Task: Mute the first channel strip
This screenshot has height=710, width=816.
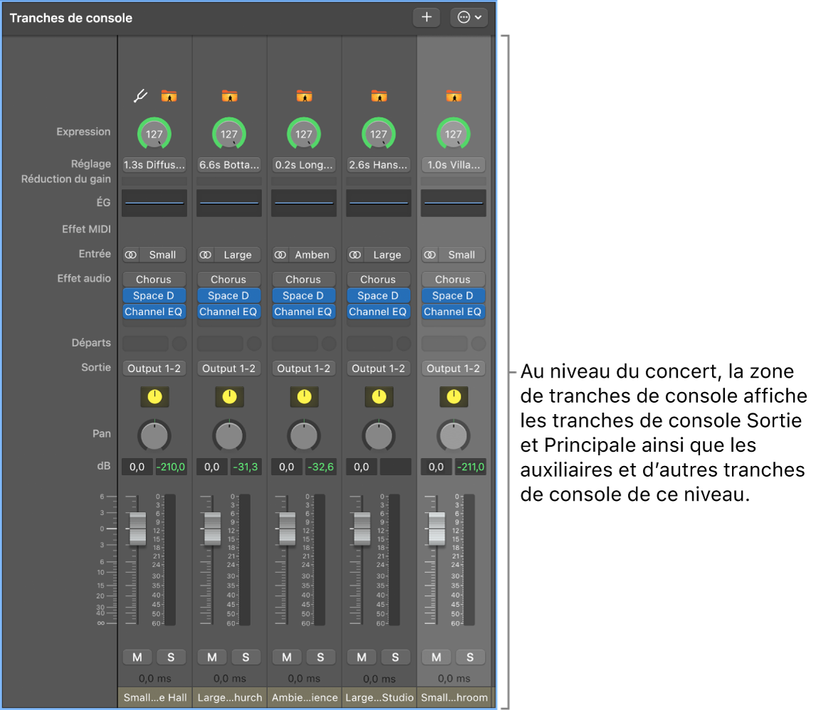Action: [x=137, y=657]
